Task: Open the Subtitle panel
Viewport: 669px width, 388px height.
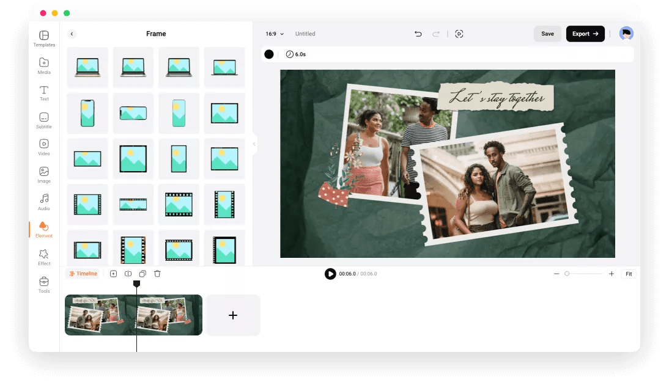Action: (x=43, y=120)
